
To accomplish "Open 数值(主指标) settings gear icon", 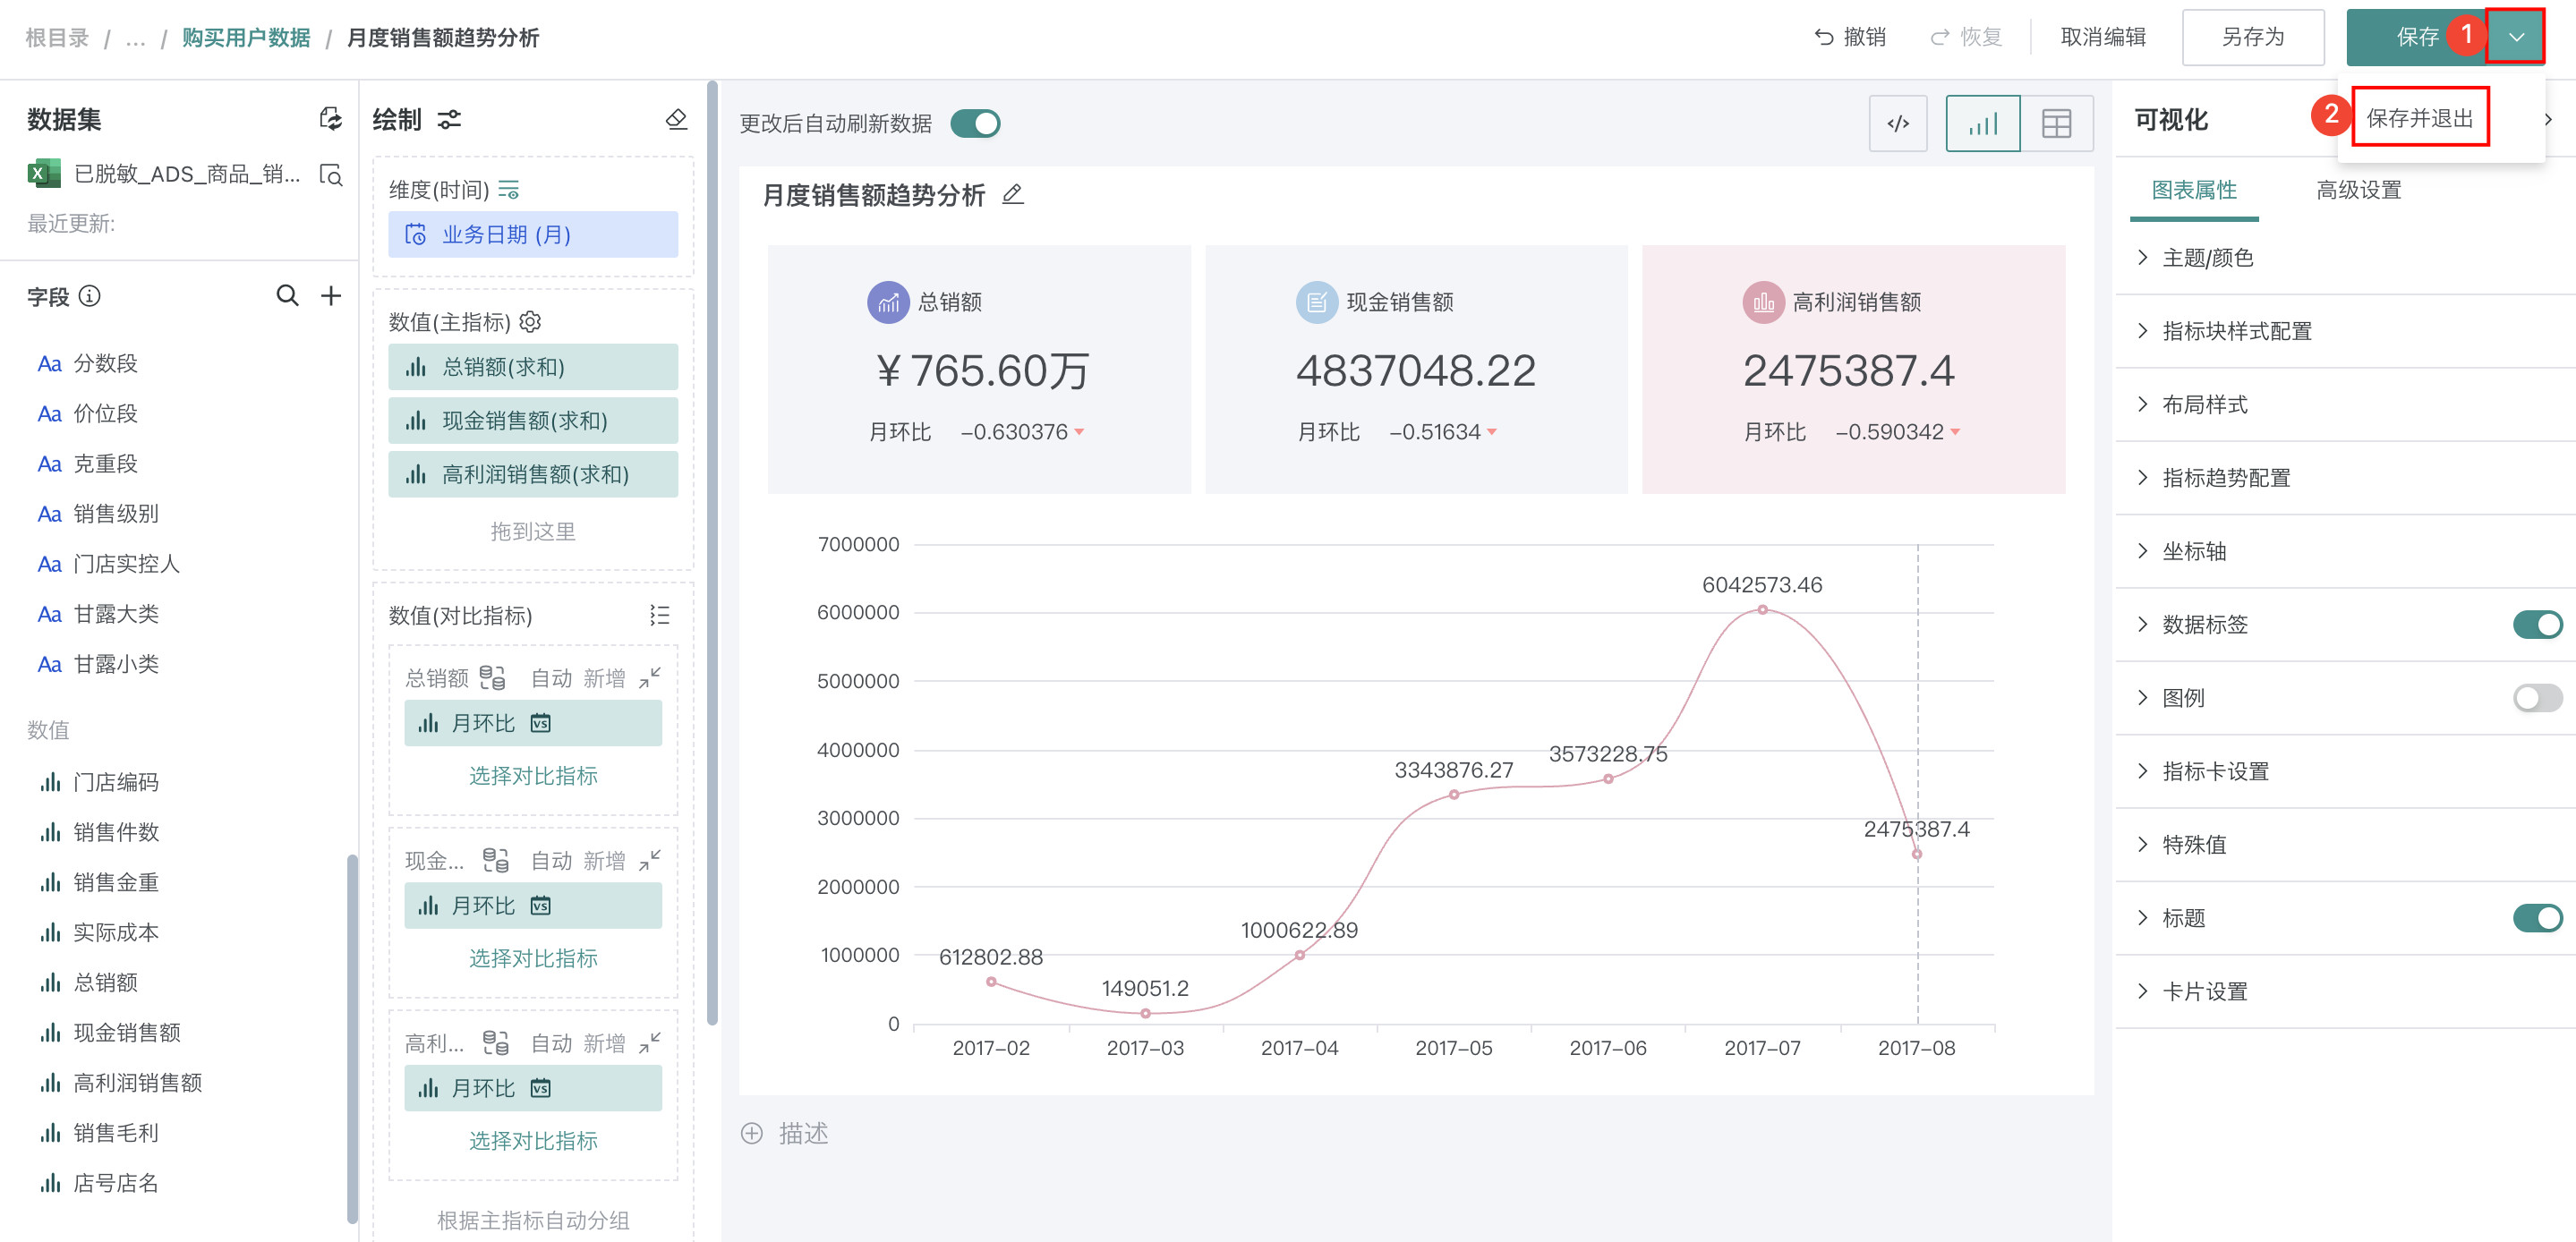I will click(x=531, y=322).
